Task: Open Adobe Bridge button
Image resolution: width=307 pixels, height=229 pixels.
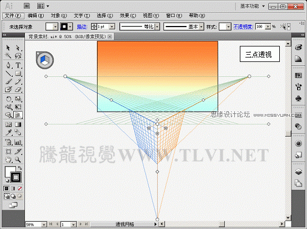Action: (x=27, y=6)
